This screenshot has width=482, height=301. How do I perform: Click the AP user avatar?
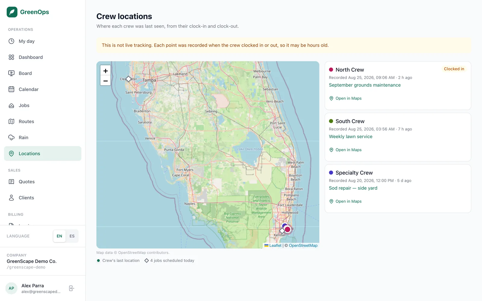point(11,288)
